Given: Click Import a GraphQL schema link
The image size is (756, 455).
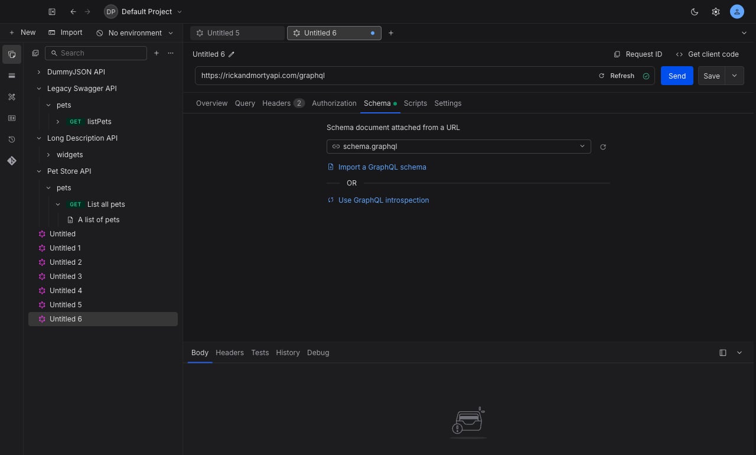Looking at the screenshot, I should pyautogui.click(x=377, y=167).
